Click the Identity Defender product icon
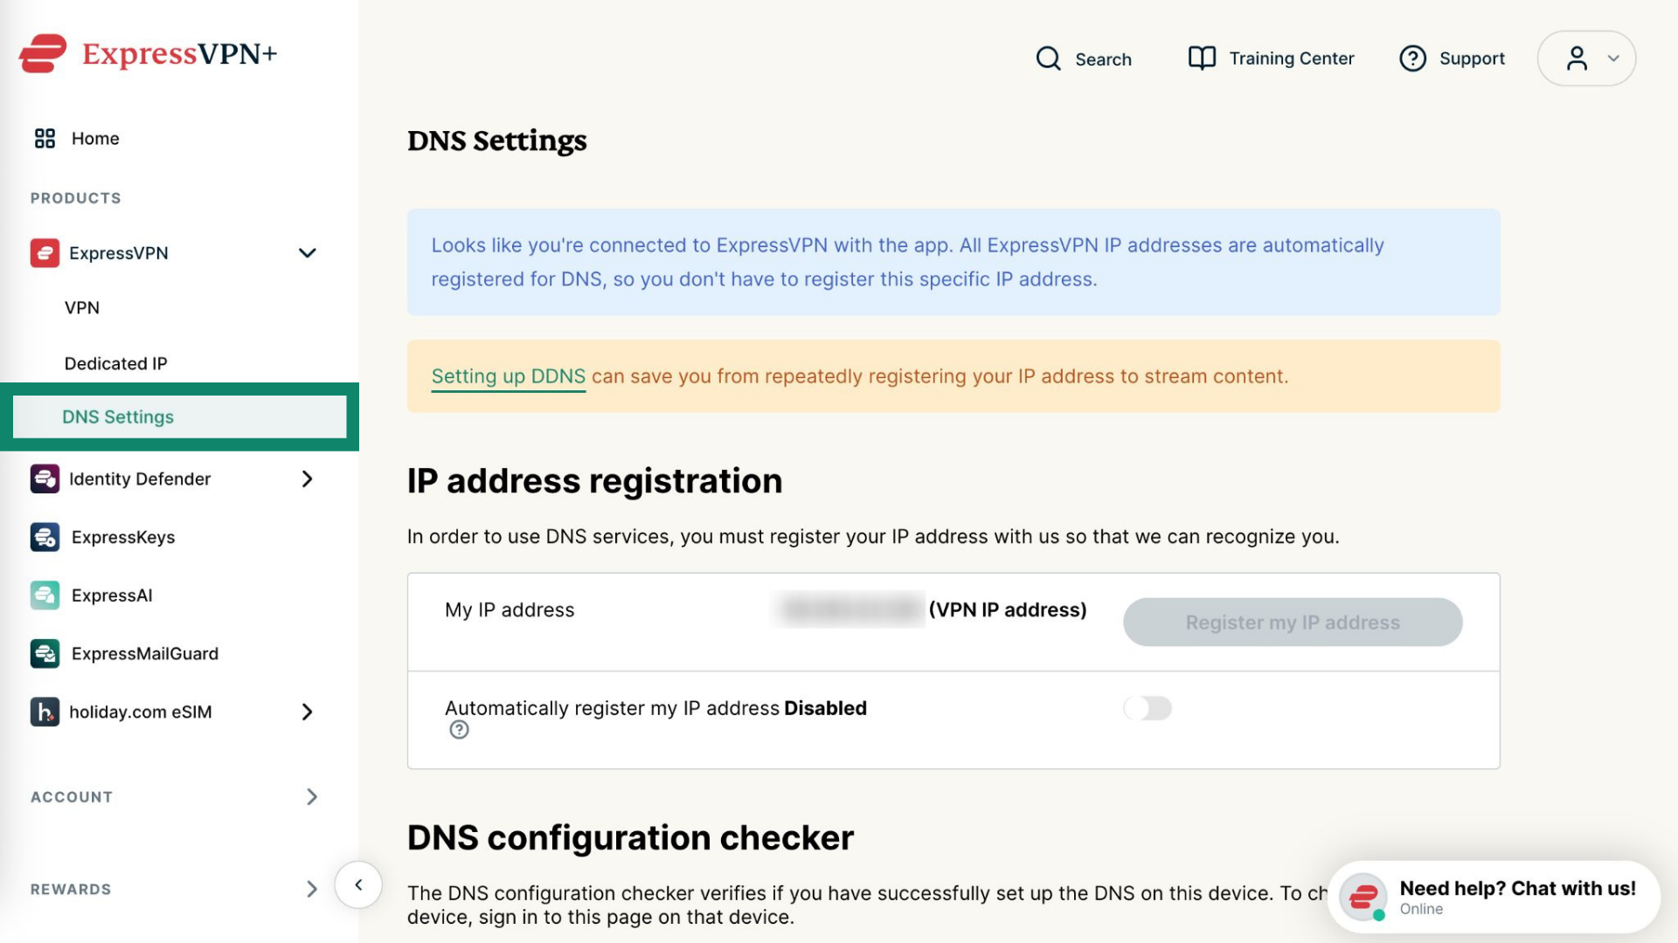Screen dimensions: 1678x943 tap(45, 478)
